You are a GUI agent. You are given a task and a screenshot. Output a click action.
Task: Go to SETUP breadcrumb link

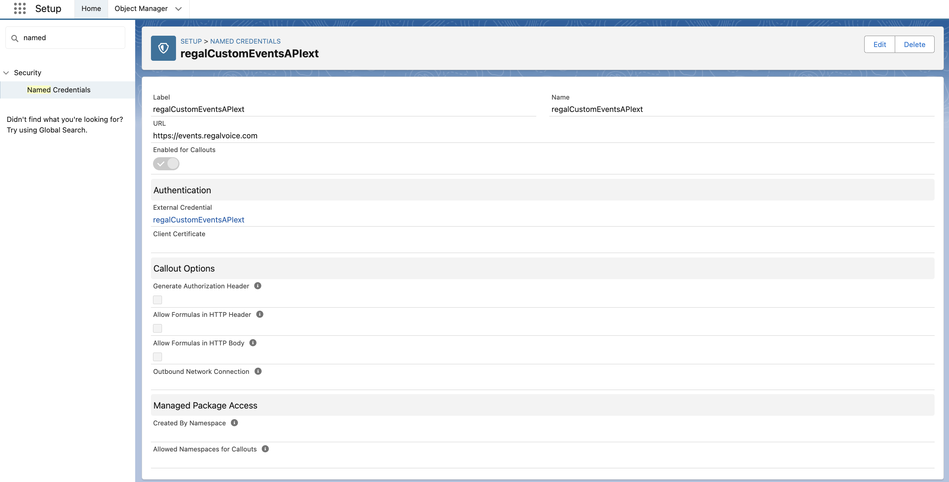[x=191, y=41]
